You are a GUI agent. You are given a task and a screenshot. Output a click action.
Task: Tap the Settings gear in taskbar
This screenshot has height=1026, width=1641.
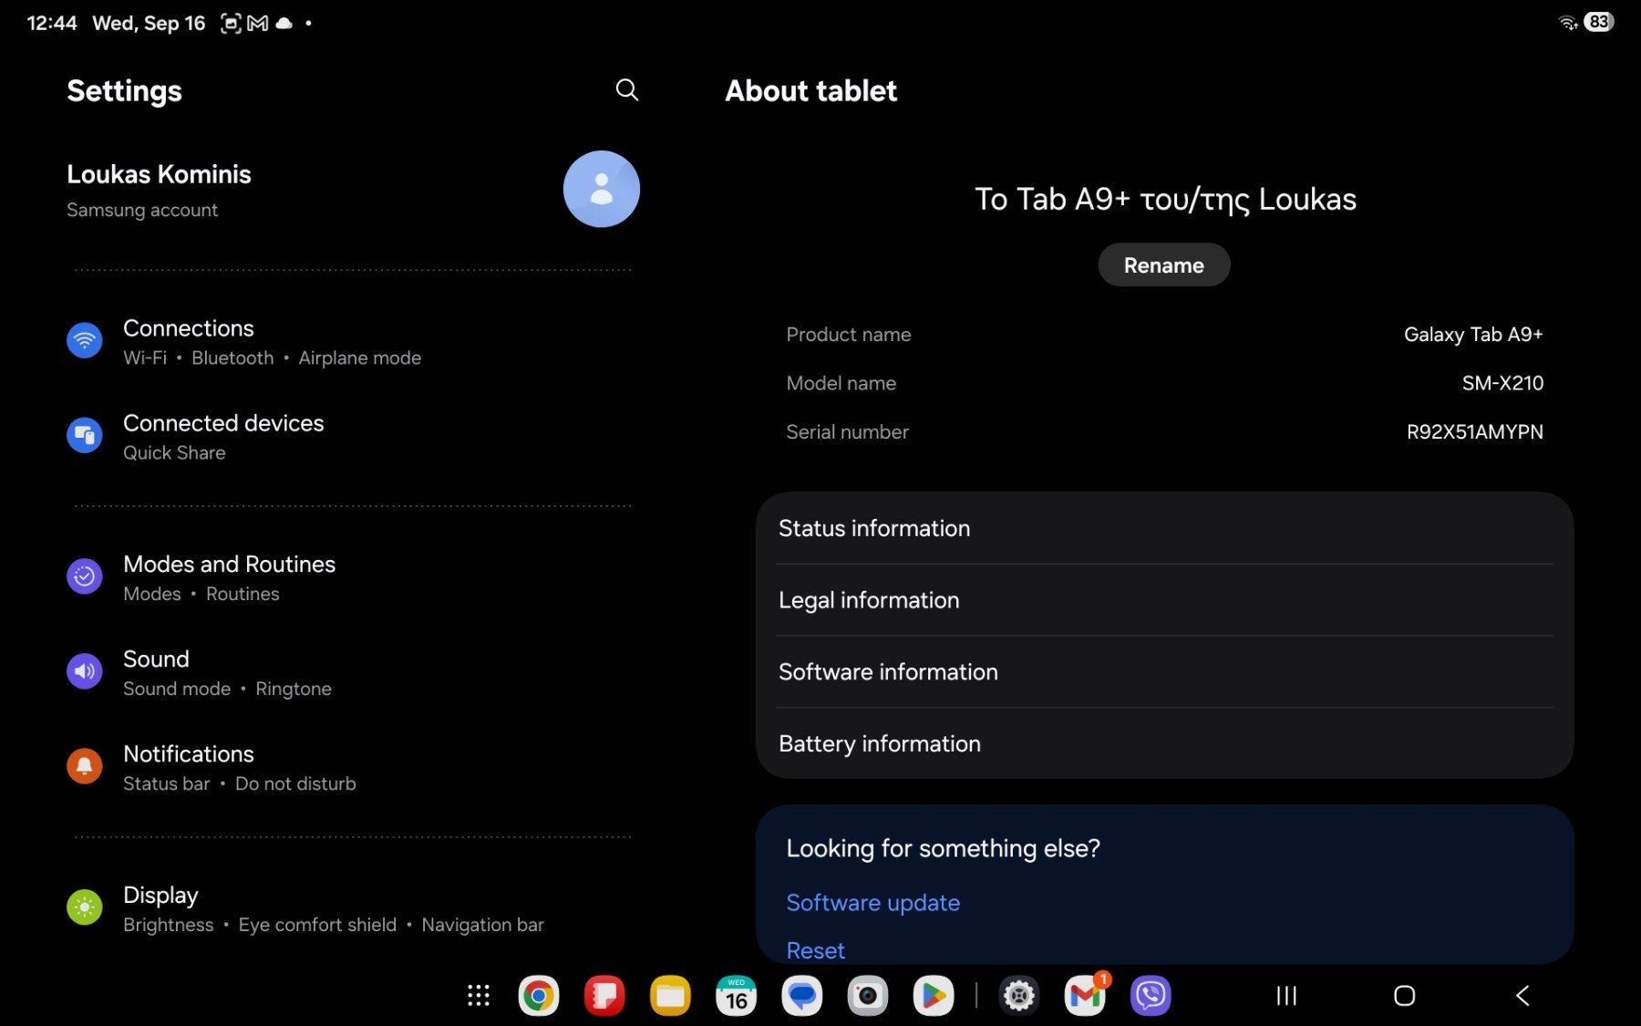[x=1019, y=995]
